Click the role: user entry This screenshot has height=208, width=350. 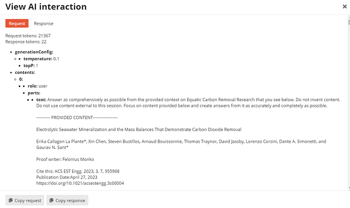pyautogui.click(x=38, y=86)
